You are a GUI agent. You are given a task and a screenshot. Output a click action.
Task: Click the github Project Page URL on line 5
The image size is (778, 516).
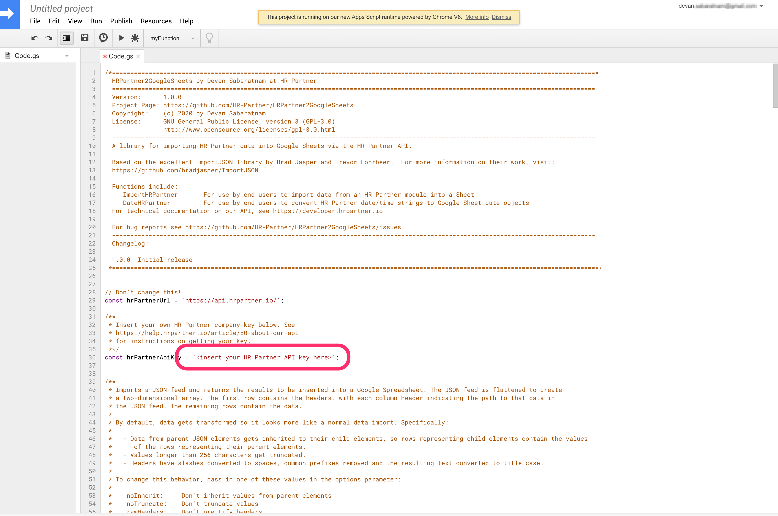[x=258, y=105]
